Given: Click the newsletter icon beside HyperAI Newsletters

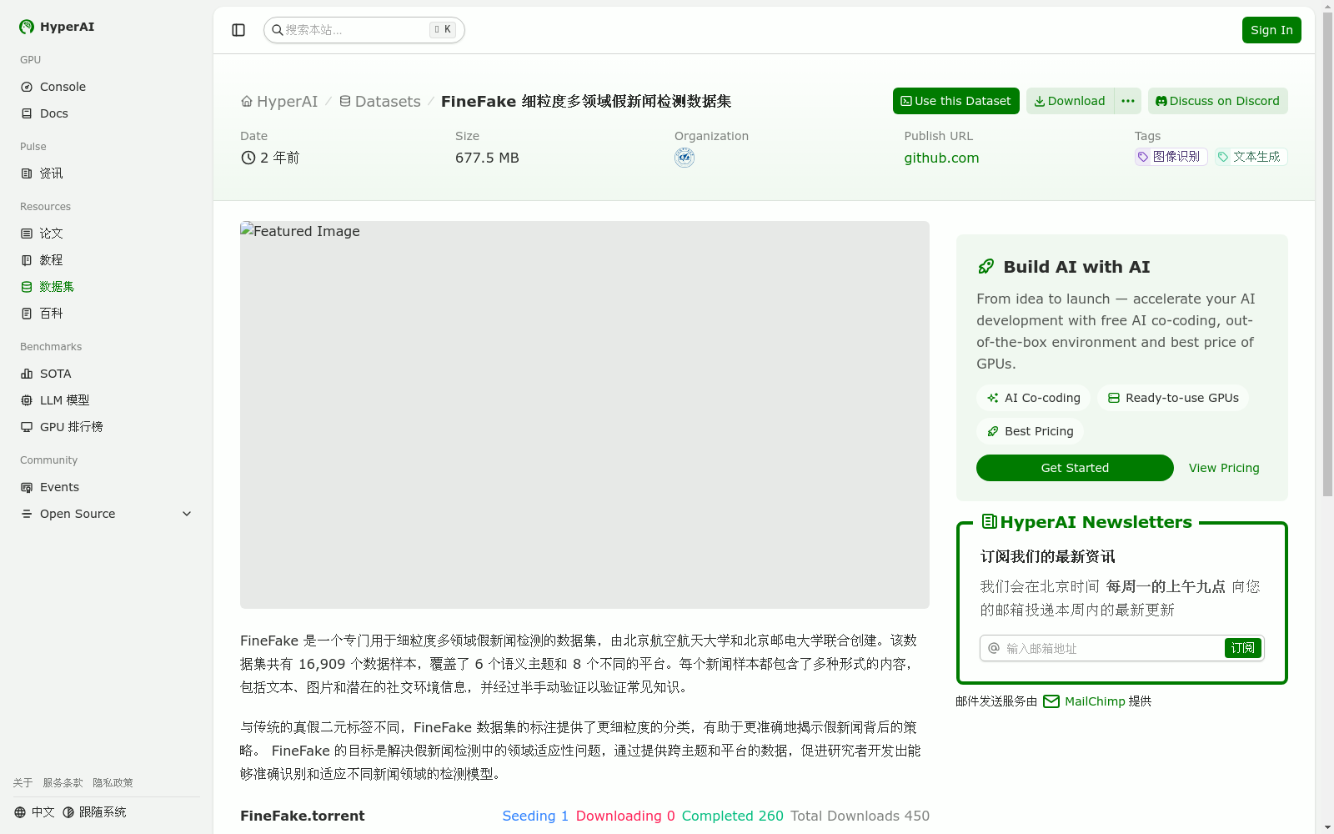Looking at the screenshot, I should pos(989,521).
